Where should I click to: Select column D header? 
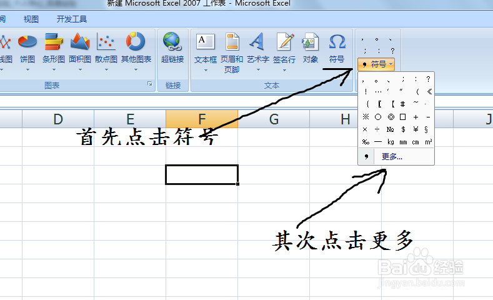[58, 119]
